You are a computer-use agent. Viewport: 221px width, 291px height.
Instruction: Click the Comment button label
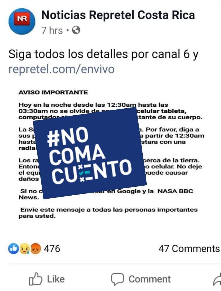(150, 279)
